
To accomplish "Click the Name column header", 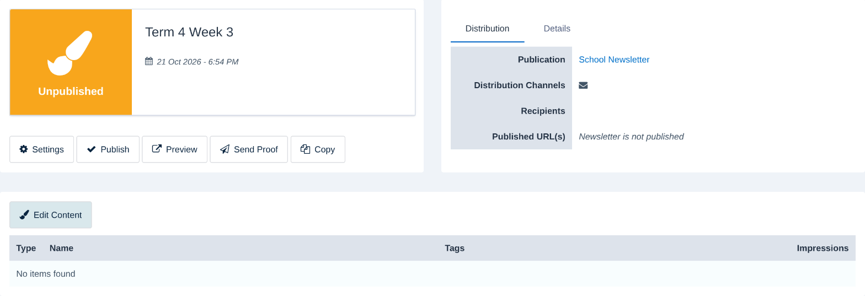I will point(61,248).
